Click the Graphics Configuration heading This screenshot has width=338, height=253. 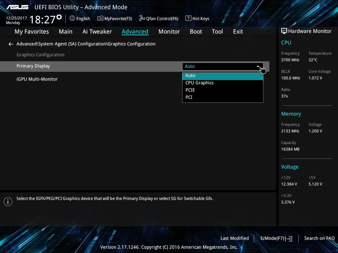tap(40, 55)
